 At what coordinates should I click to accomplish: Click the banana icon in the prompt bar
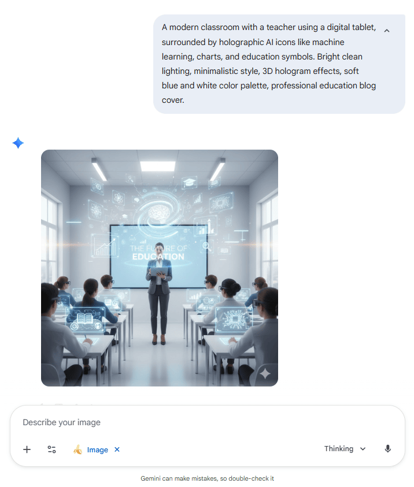click(77, 449)
